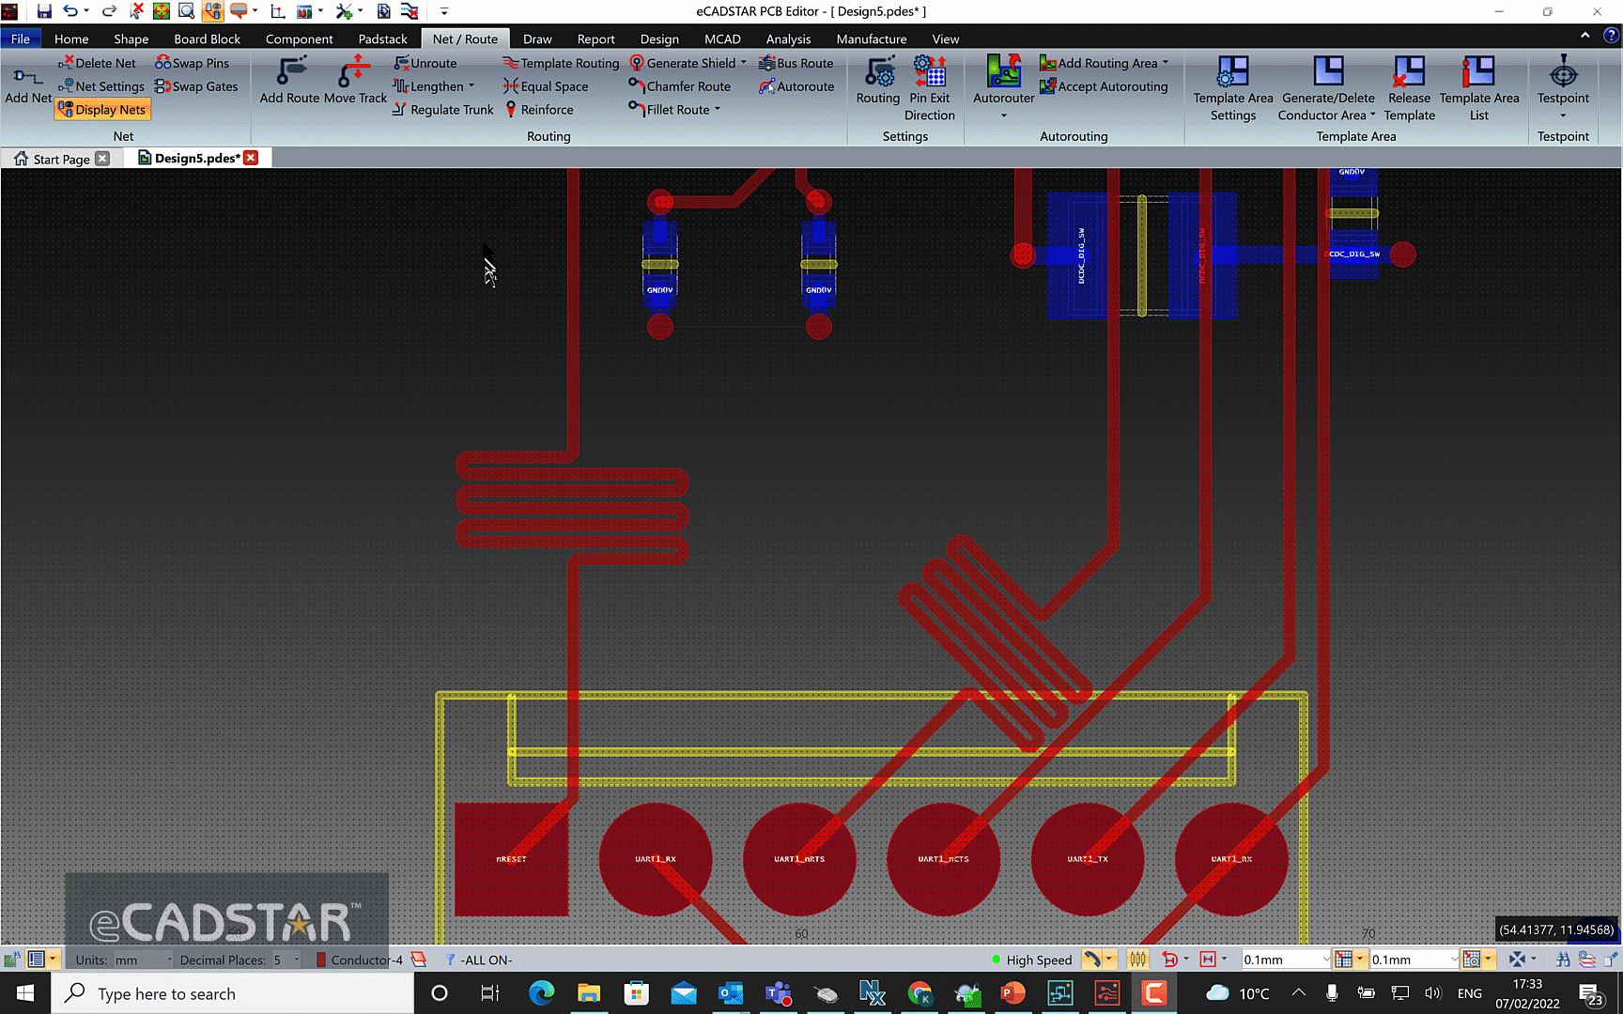Click the Save icon in quick access toolbar
1623x1014 pixels.
point(44,11)
